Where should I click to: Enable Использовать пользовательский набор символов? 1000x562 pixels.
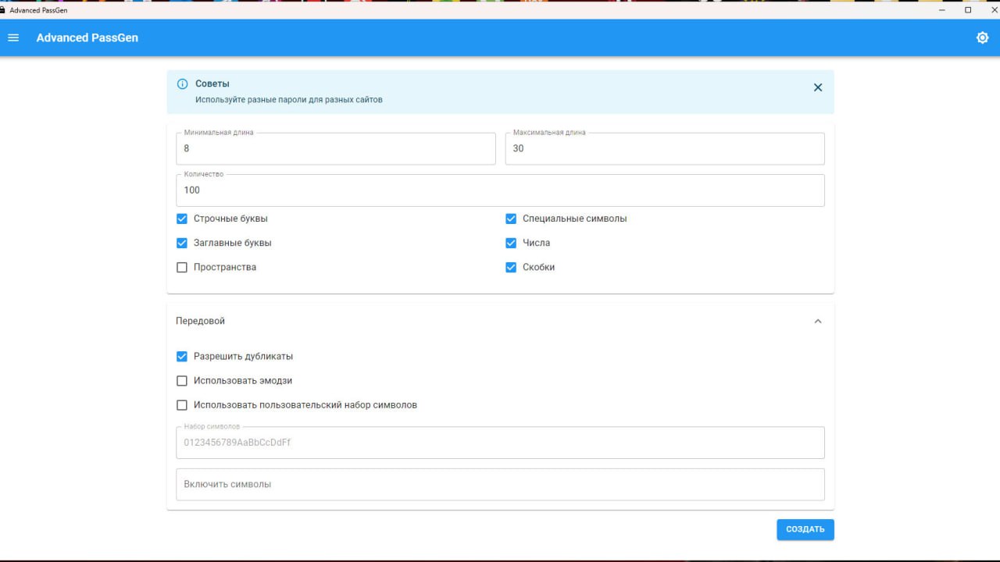pyautogui.click(x=182, y=405)
